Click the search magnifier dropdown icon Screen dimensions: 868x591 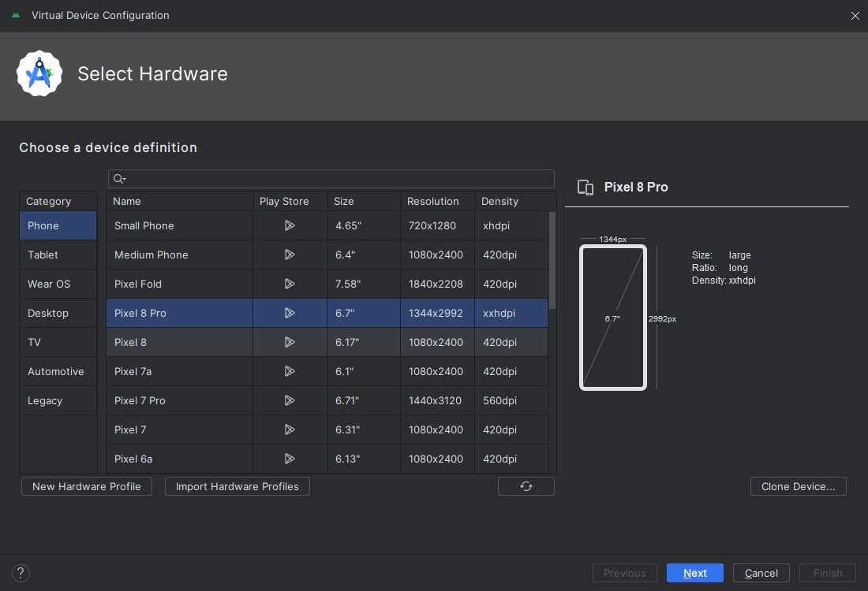coord(119,179)
